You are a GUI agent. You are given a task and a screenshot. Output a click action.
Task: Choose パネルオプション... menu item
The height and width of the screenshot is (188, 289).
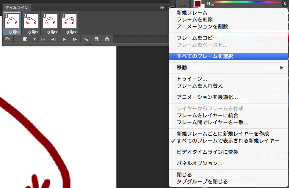tap(228, 163)
